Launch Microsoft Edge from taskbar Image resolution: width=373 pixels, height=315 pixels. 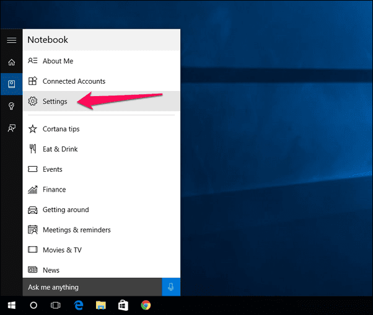(79, 305)
